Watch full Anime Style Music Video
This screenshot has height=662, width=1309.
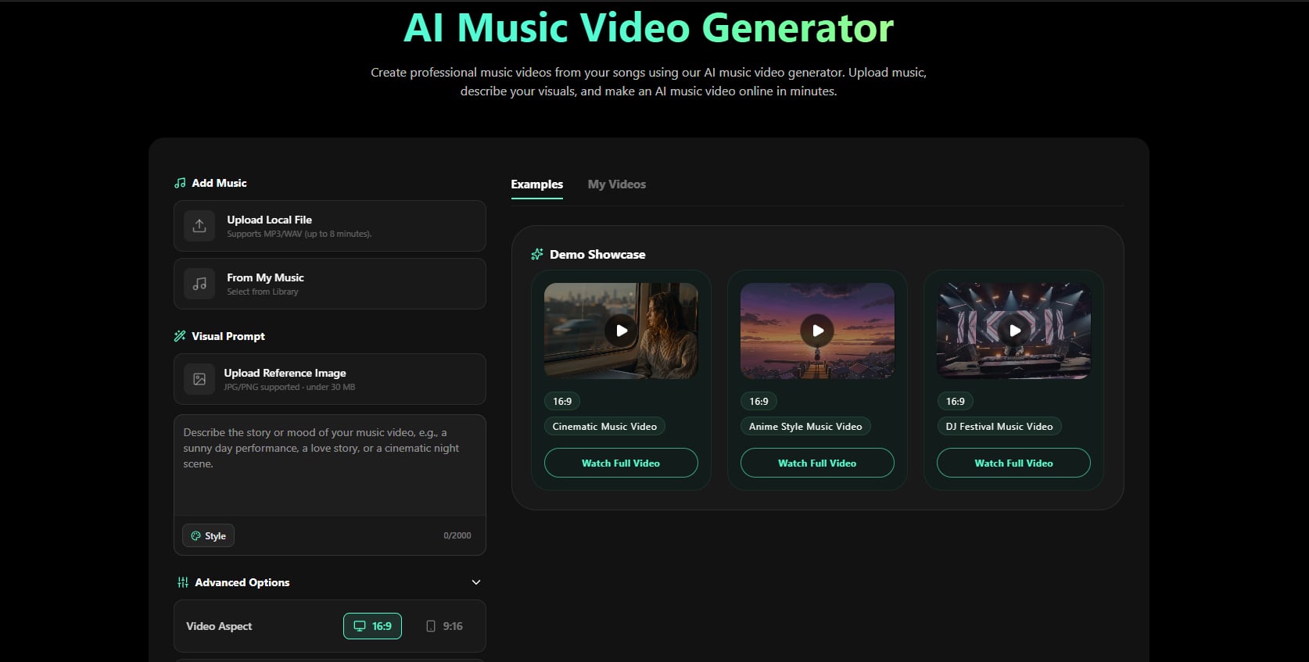pyautogui.click(x=817, y=463)
